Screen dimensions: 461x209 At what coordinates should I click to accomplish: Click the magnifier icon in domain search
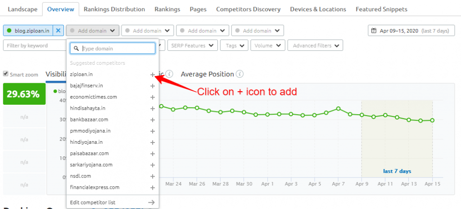click(x=76, y=49)
